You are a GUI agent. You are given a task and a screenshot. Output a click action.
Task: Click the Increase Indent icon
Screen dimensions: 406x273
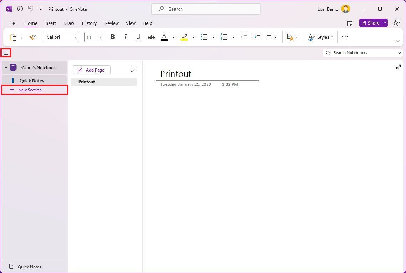point(257,37)
